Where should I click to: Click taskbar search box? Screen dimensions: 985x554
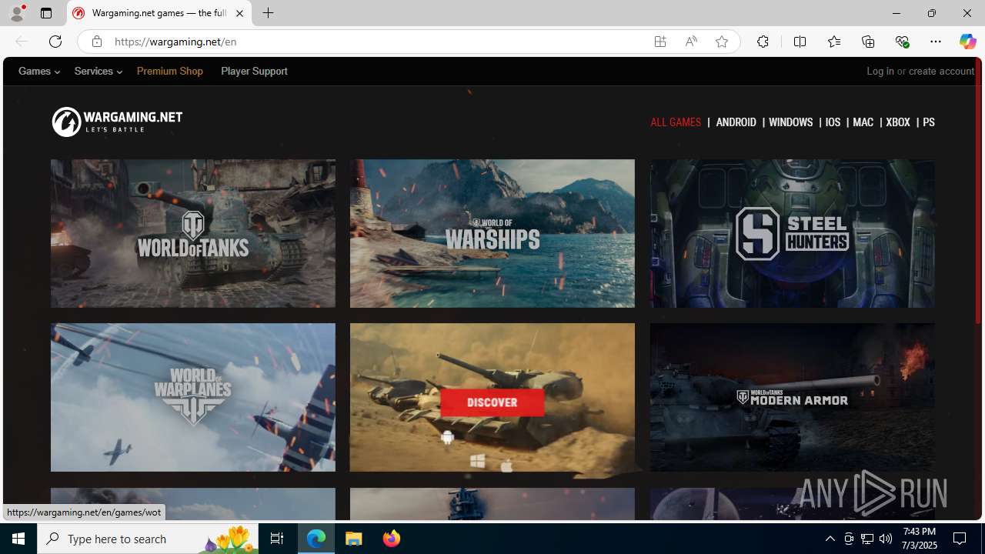148,539
